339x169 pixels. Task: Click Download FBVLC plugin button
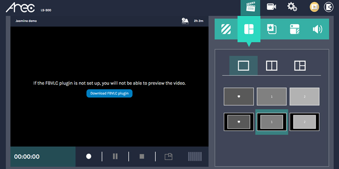click(109, 93)
